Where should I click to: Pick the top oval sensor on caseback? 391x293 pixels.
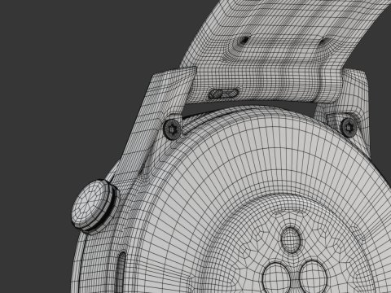(291, 240)
